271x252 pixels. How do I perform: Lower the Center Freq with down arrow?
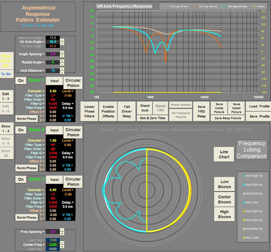62,246
